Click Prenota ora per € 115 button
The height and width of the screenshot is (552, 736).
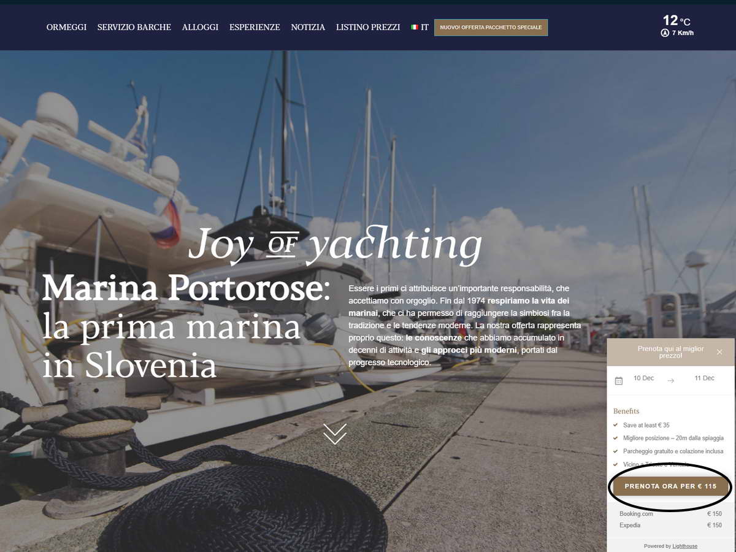point(670,486)
